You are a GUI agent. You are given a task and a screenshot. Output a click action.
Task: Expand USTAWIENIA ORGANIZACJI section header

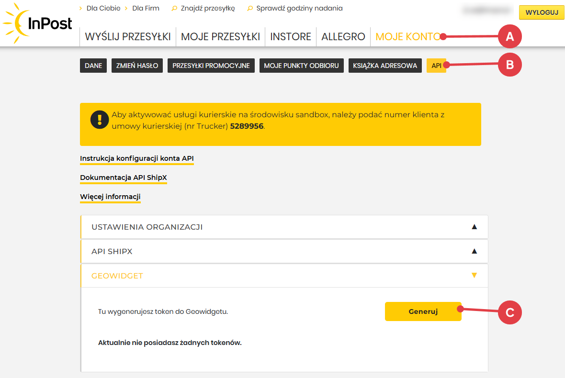click(284, 227)
